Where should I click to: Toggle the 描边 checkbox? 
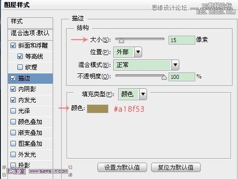point(13,78)
